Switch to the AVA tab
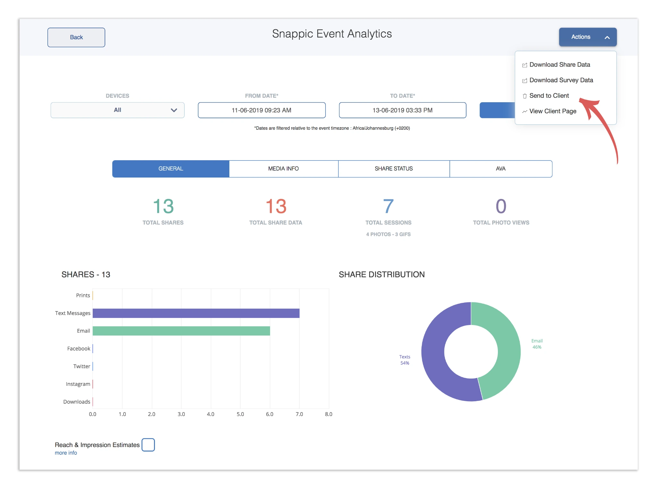 tap(501, 169)
